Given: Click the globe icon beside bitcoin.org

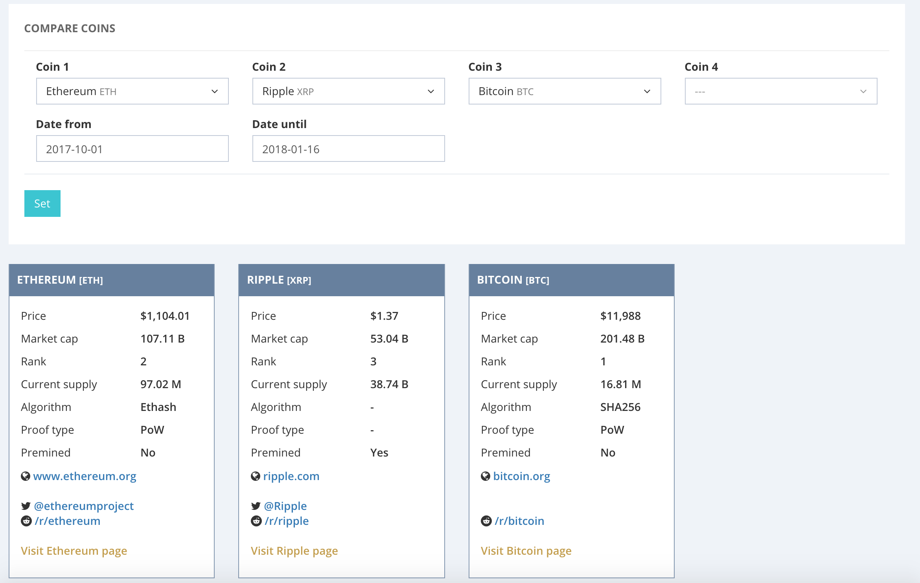Looking at the screenshot, I should tap(486, 476).
